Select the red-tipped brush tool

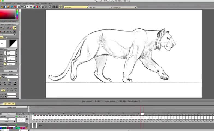pos(11,28)
